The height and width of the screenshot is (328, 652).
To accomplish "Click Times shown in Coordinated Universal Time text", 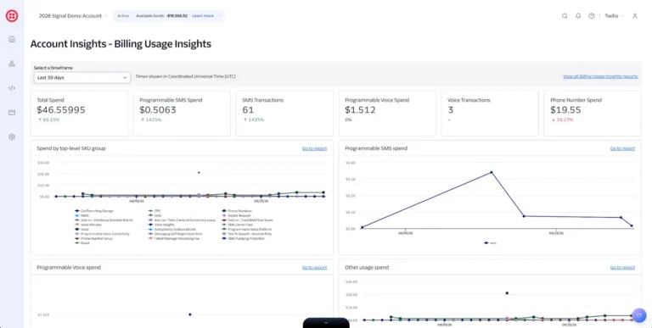I will [x=185, y=76].
